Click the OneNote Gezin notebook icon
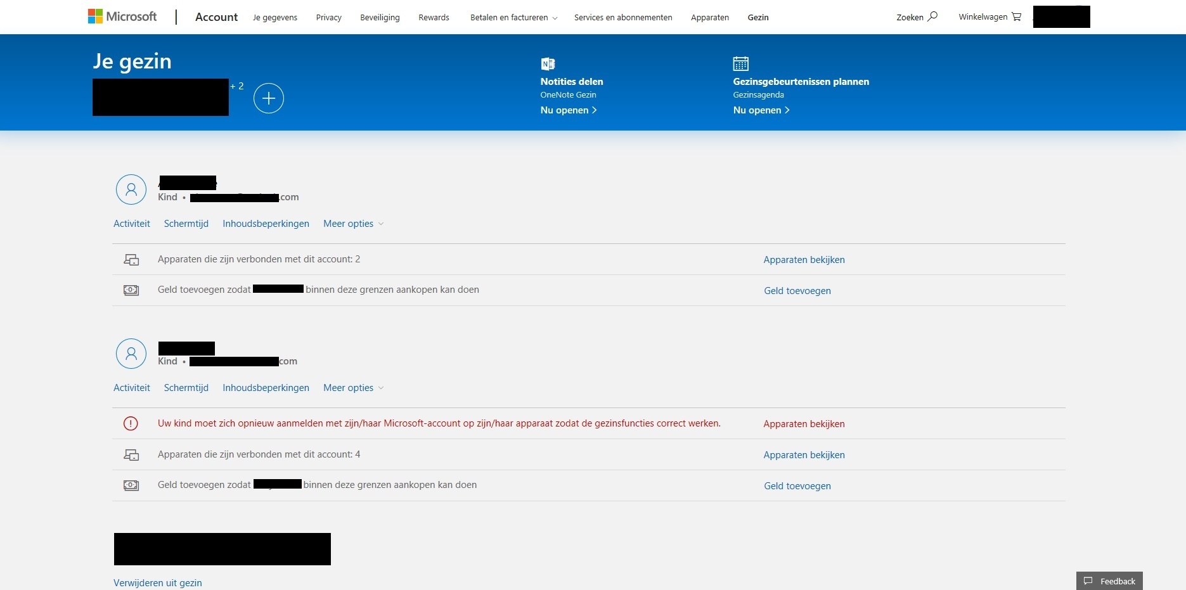 point(548,63)
